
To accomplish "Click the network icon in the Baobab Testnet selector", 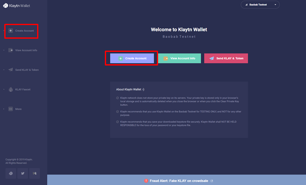I will tap(247, 5).
